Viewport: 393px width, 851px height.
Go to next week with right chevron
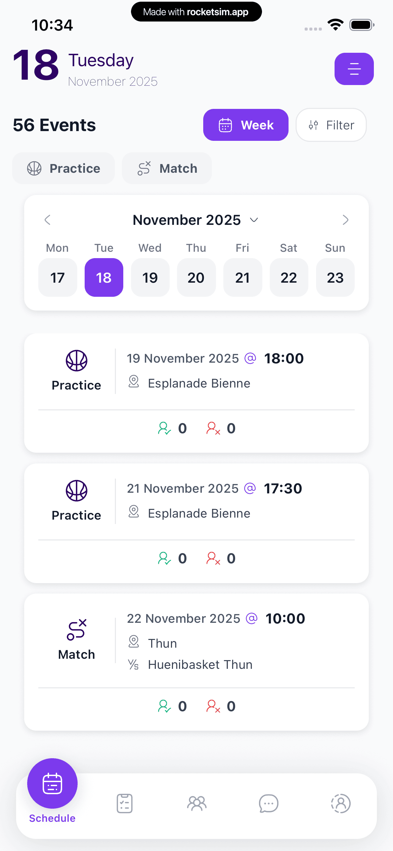(x=345, y=220)
